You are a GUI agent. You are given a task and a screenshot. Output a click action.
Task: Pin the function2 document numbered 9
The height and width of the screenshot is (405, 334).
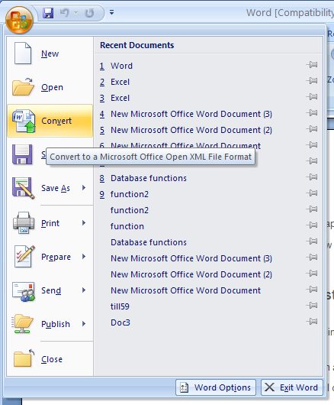312,193
